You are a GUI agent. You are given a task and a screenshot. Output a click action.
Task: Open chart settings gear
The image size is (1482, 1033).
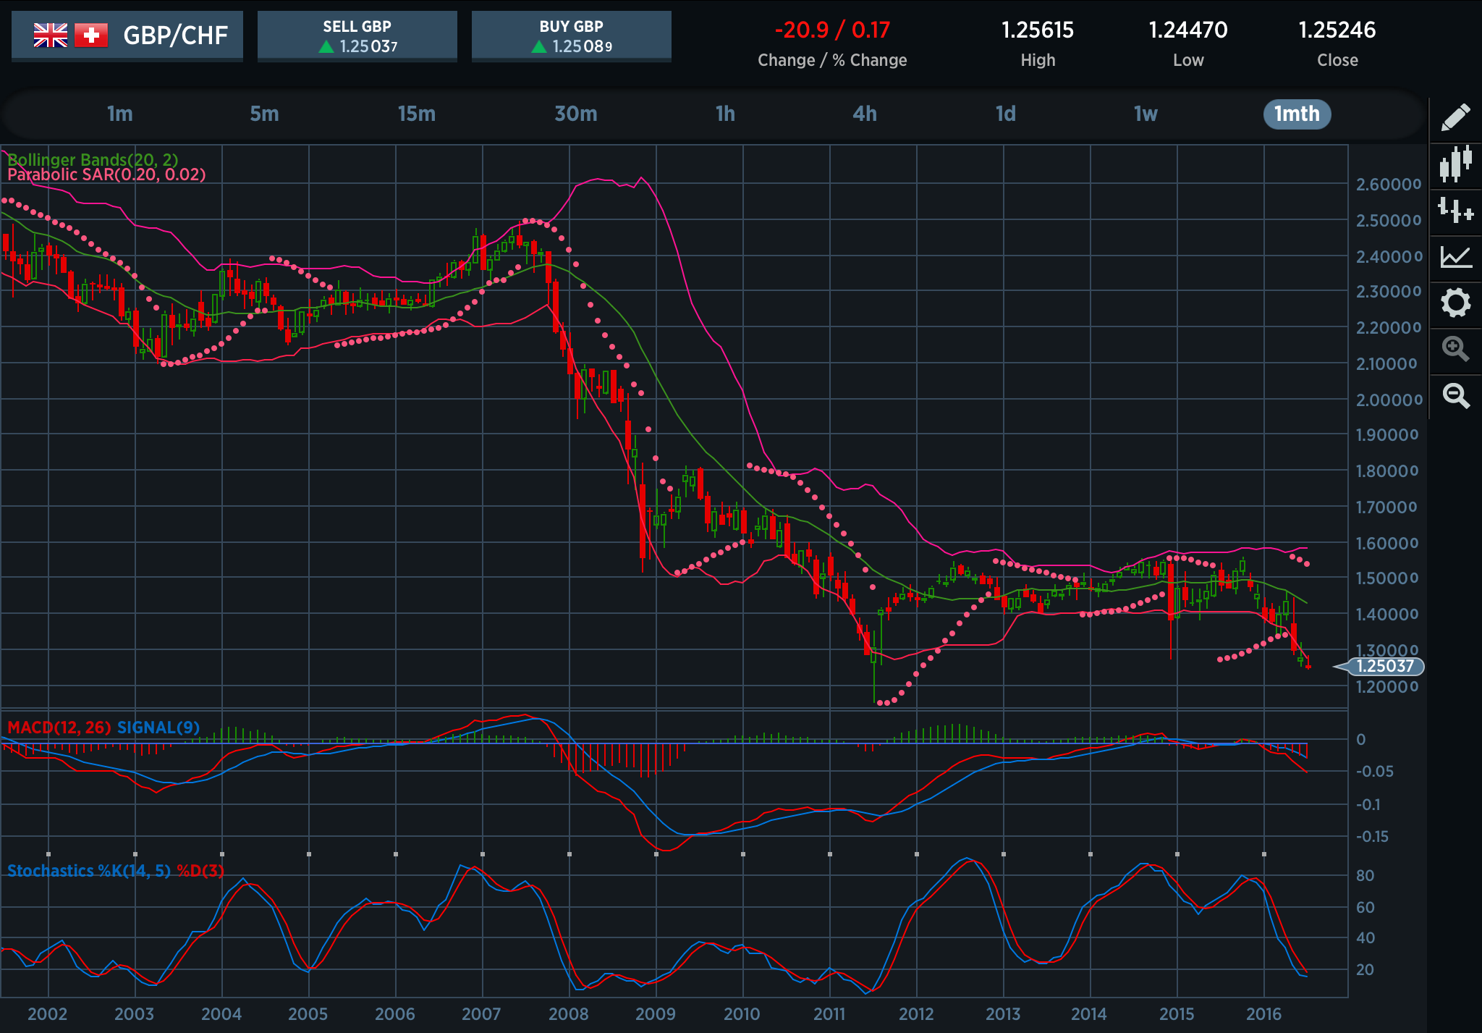(x=1455, y=303)
